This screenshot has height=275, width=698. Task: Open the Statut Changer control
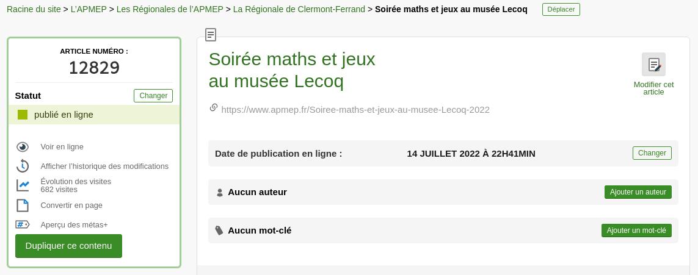[153, 96]
